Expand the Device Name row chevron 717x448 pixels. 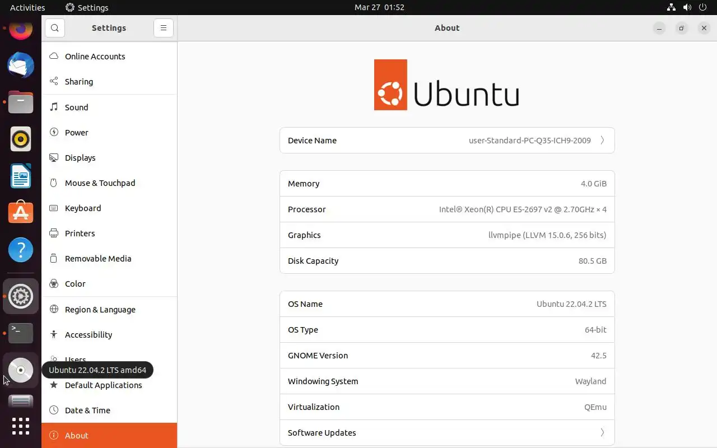(x=602, y=141)
